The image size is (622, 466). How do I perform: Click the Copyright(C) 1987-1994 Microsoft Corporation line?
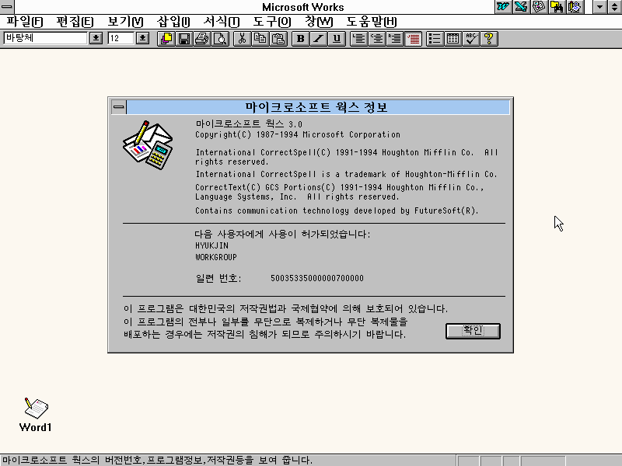point(298,134)
